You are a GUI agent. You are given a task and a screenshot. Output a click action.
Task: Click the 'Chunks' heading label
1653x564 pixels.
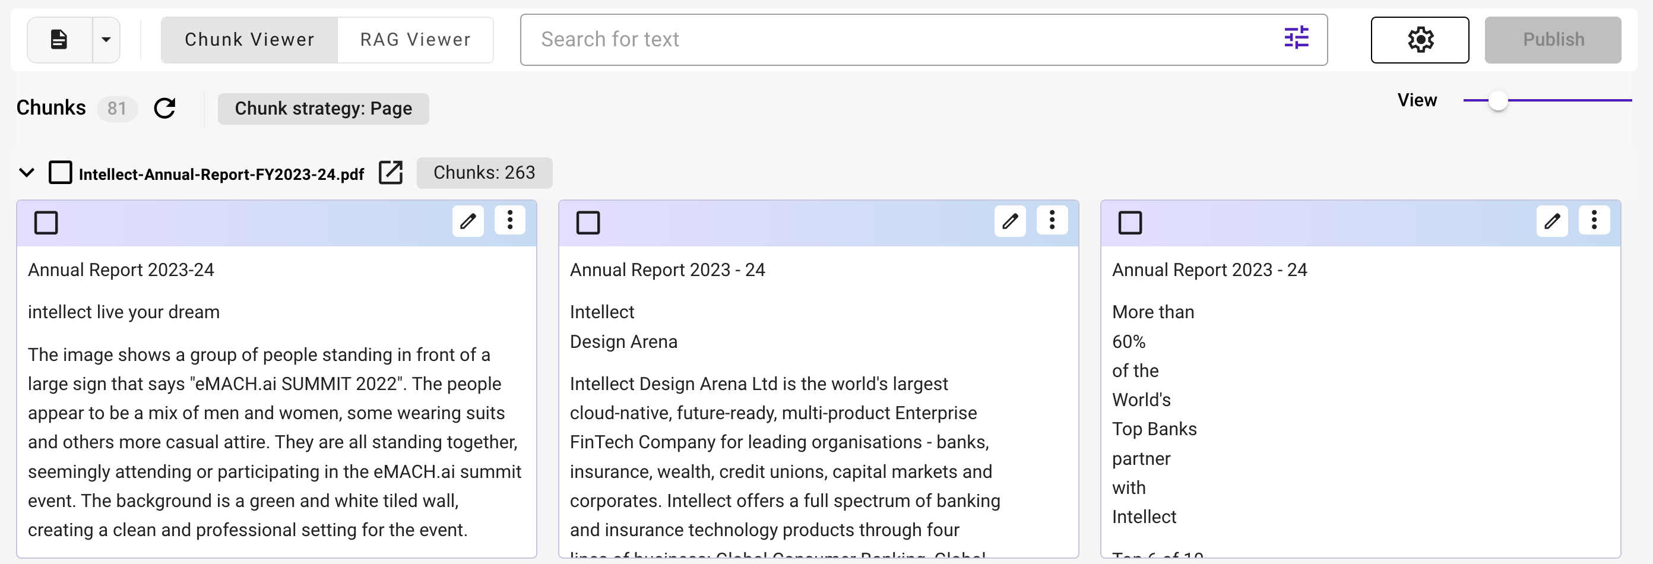click(51, 107)
